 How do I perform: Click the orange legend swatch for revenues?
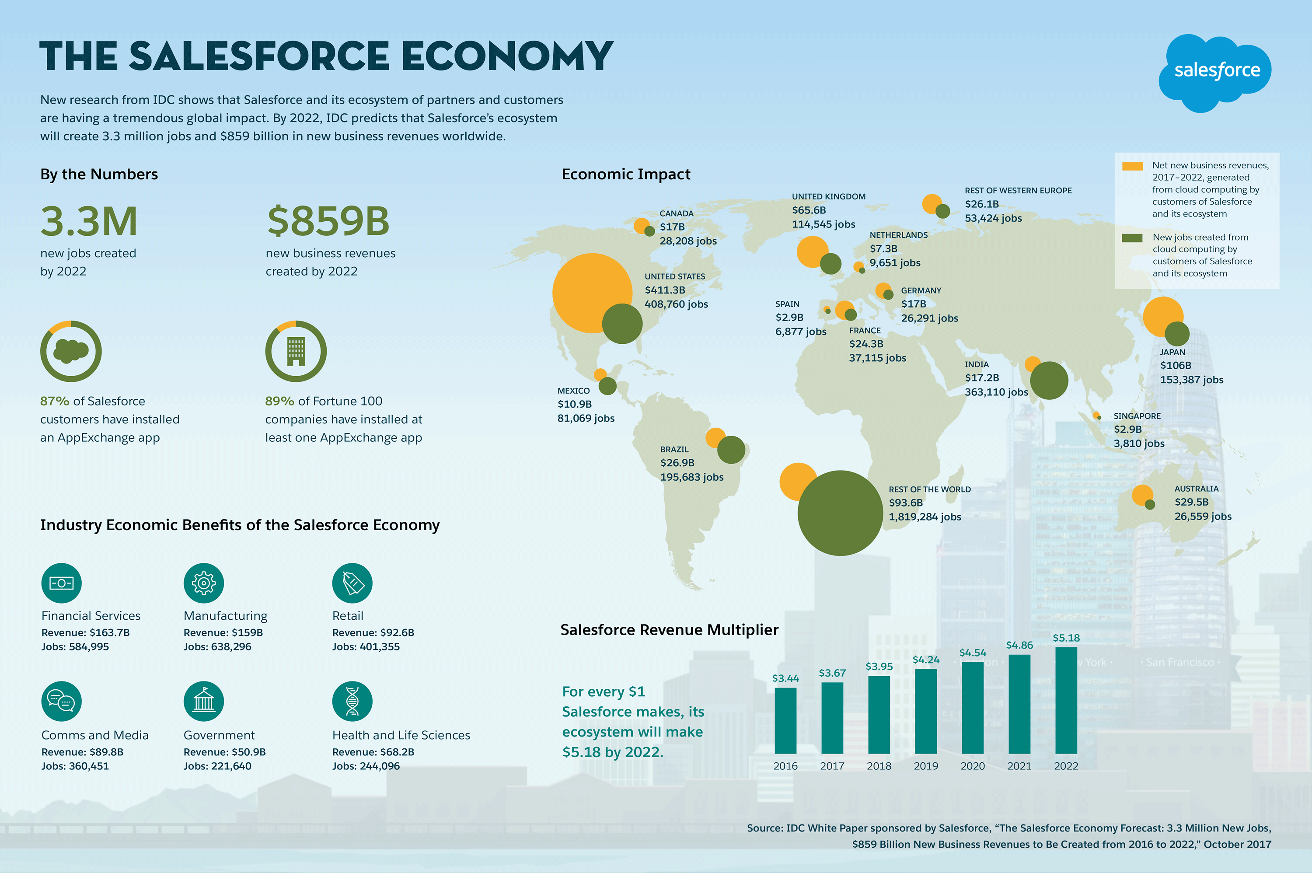tap(1132, 167)
